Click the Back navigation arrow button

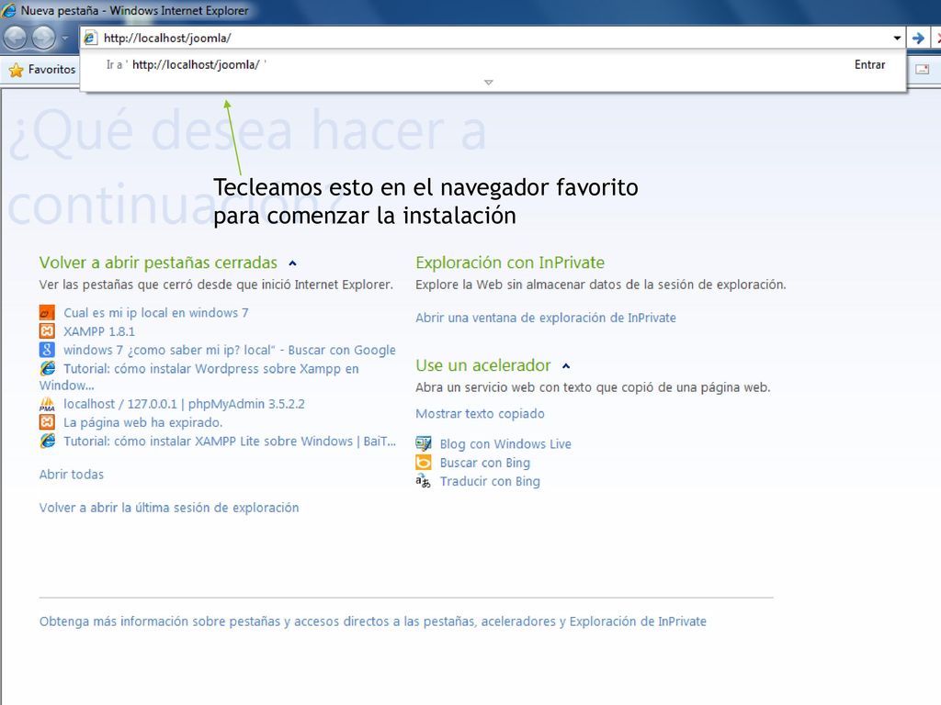click(x=15, y=39)
